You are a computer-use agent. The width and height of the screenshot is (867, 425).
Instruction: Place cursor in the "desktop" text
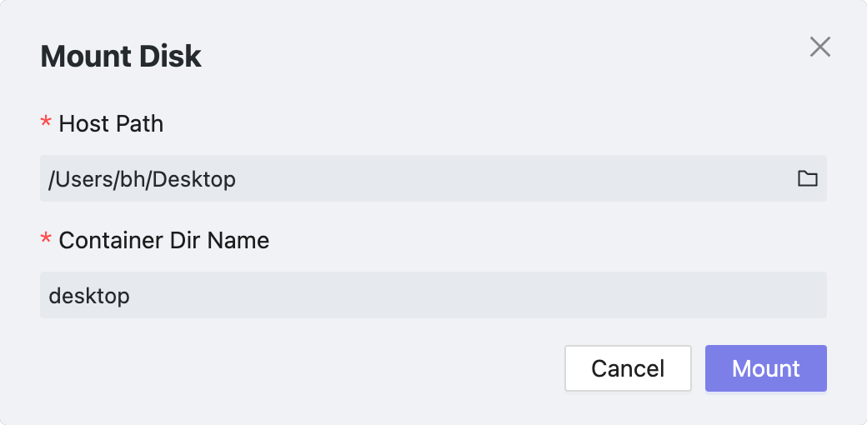pyautogui.click(x=89, y=295)
